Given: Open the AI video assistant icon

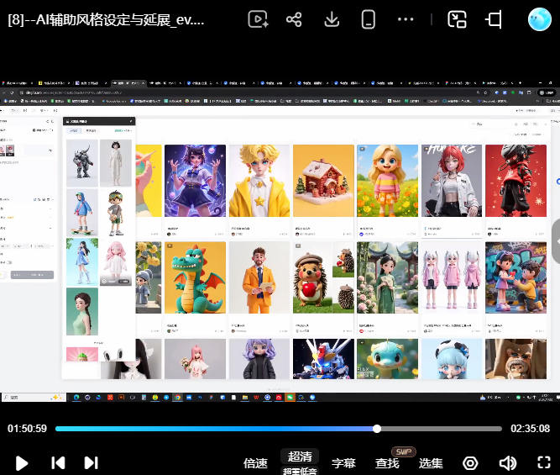Looking at the screenshot, I should 258,19.
